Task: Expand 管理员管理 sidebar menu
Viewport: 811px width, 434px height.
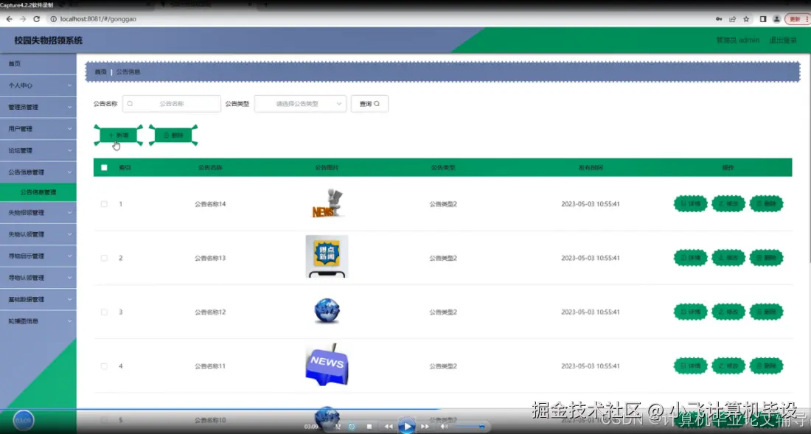Action: pos(38,107)
